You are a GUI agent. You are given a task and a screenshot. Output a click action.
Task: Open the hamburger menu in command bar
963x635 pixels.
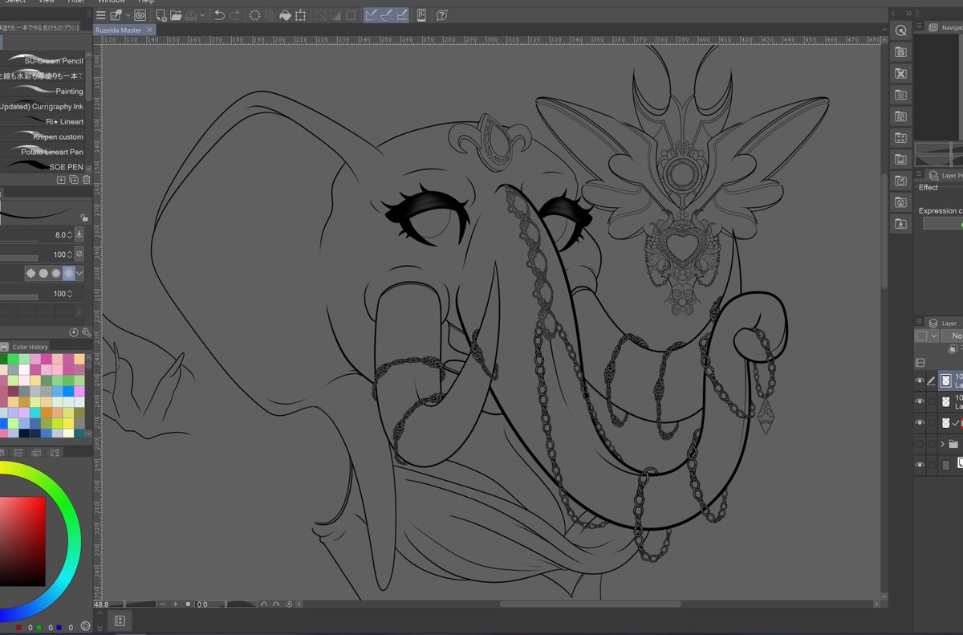(x=100, y=15)
